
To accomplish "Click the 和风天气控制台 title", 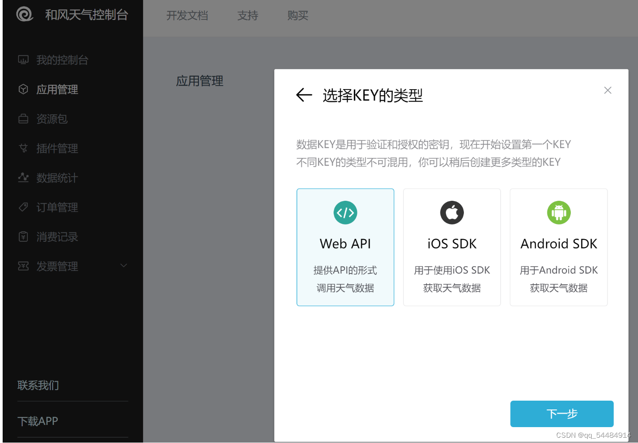I will tap(87, 15).
